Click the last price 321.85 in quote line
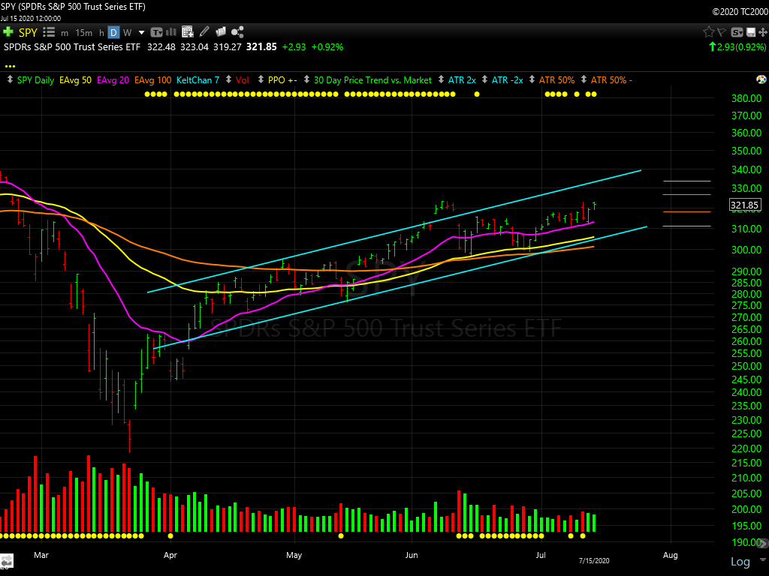 (x=261, y=47)
